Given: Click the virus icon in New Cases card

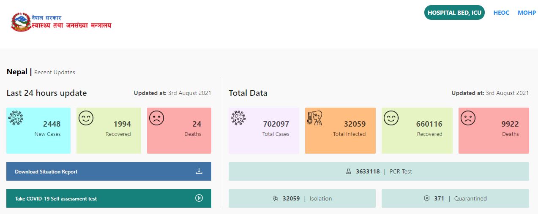Looking at the screenshot, I should [x=16, y=118].
